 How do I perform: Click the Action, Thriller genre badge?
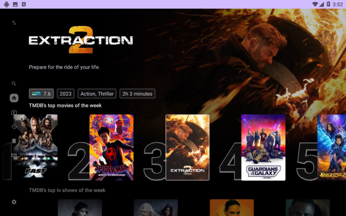click(97, 94)
